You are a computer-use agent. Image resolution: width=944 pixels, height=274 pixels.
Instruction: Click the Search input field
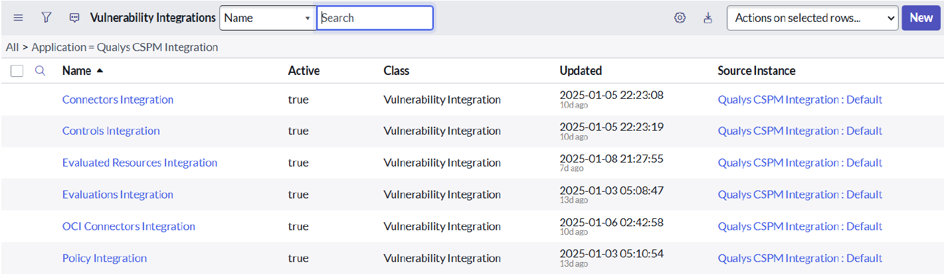[375, 18]
